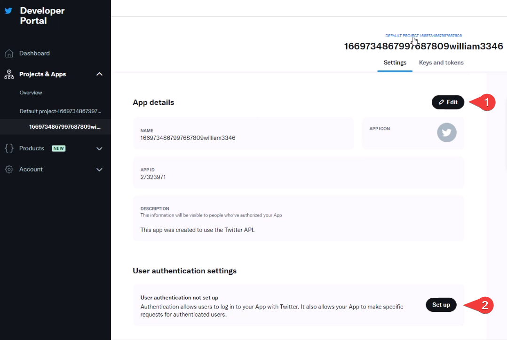Click the Edit app details button
507x340 pixels.
pyautogui.click(x=448, y=102)
